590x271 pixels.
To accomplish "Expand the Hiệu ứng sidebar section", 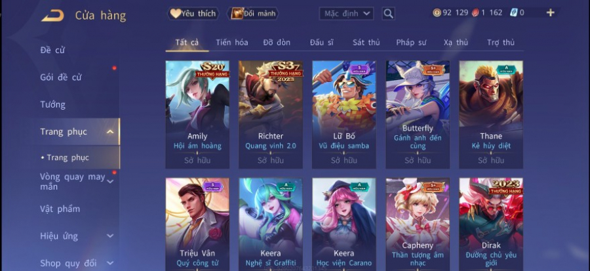I will coord(110,236).
